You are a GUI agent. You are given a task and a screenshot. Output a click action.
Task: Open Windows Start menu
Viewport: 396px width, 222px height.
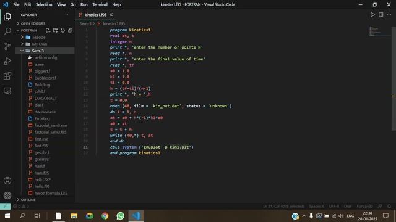point(7,216)
